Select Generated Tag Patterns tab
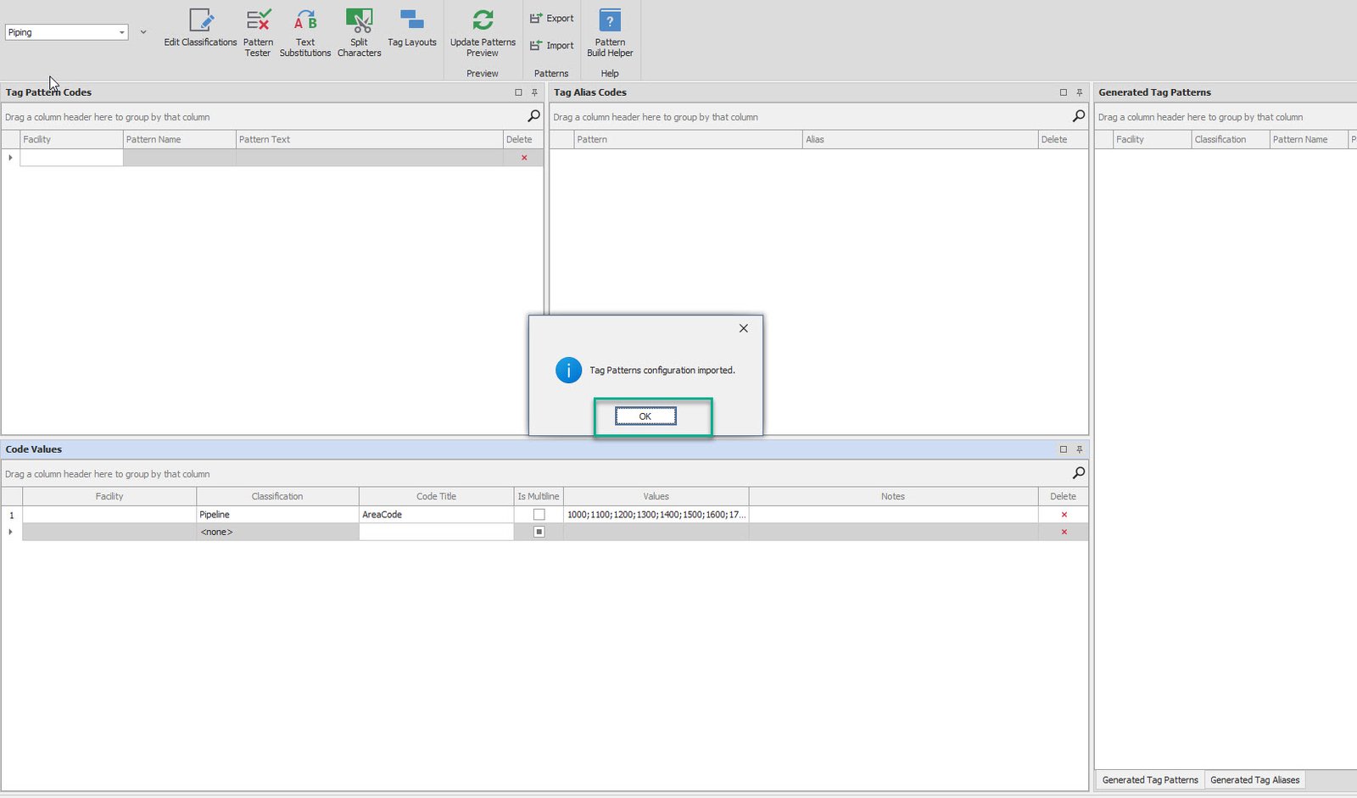Image resolution: width=1357 pixels, height=798 pixels. click(1149, 780)
